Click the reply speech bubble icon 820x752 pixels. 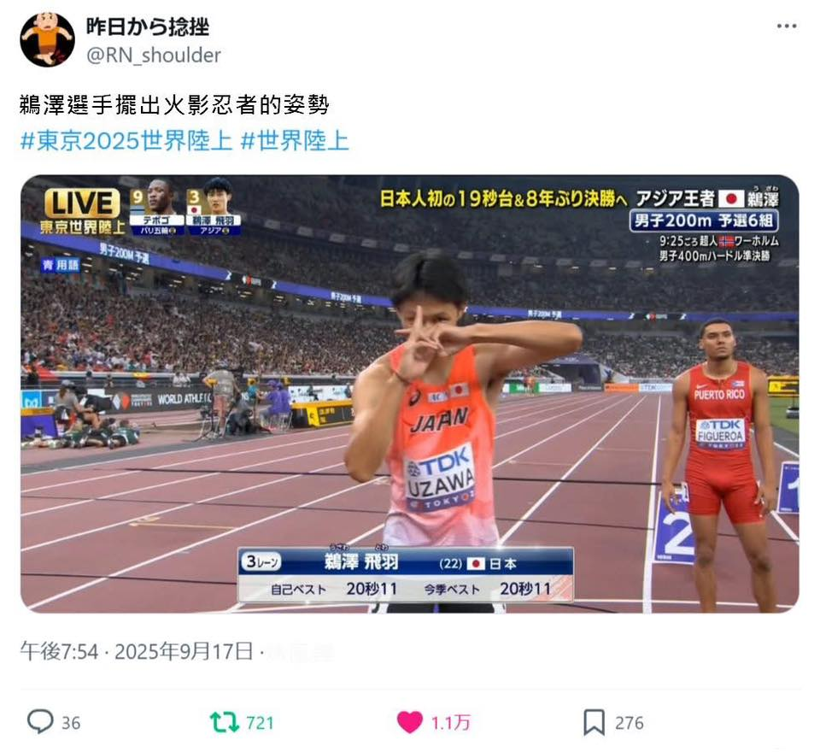(x=40, y=721)
